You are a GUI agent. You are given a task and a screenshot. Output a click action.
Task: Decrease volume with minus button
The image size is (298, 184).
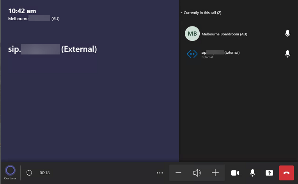coord(179,173)
